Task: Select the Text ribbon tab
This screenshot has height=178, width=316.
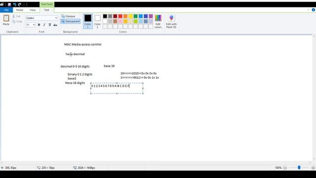Action: click(46, 10)
